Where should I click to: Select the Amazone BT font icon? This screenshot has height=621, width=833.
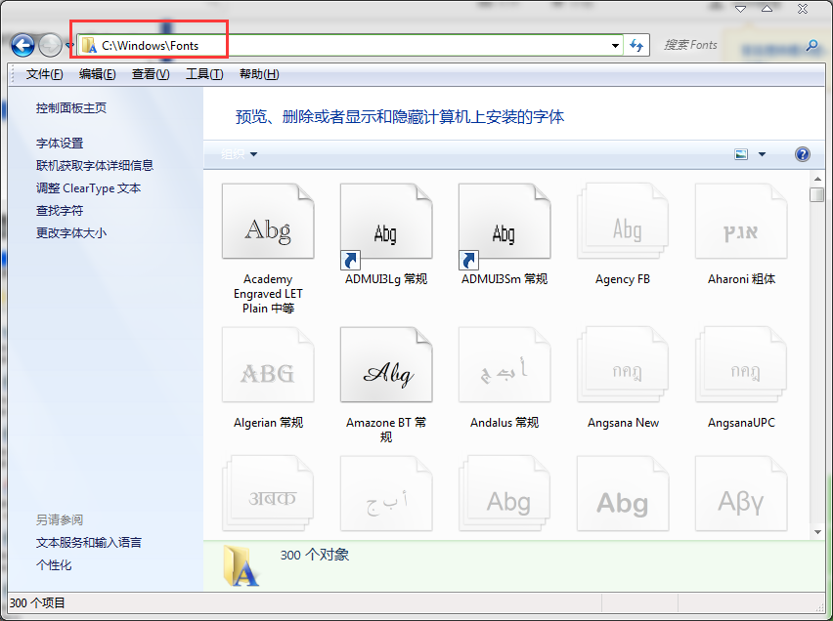[386, 364]
